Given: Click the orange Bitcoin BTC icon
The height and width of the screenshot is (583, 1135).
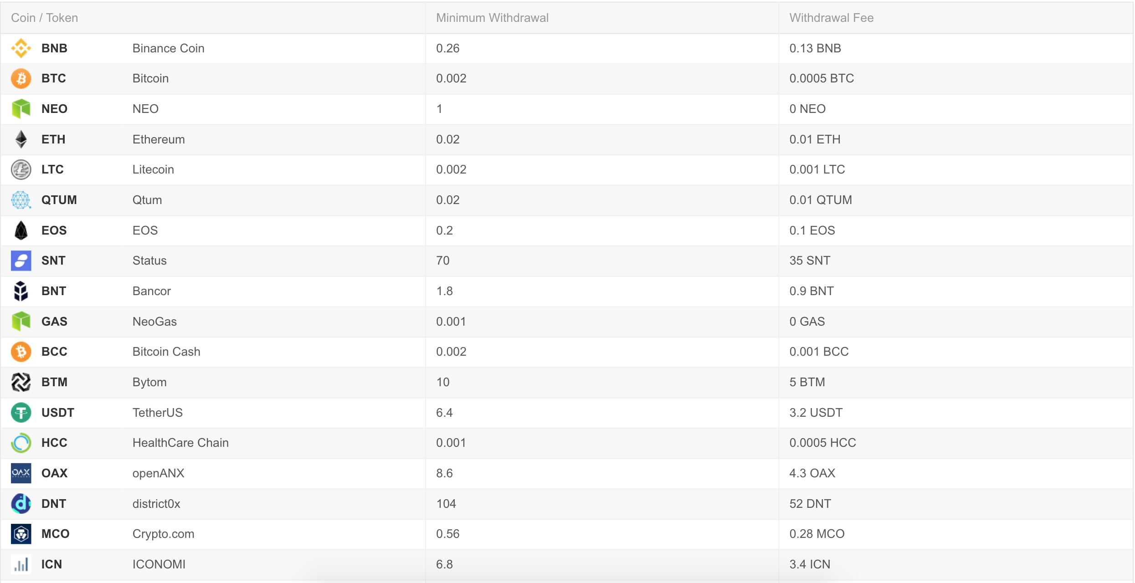Looking at the screenshot, I should 21,78.
